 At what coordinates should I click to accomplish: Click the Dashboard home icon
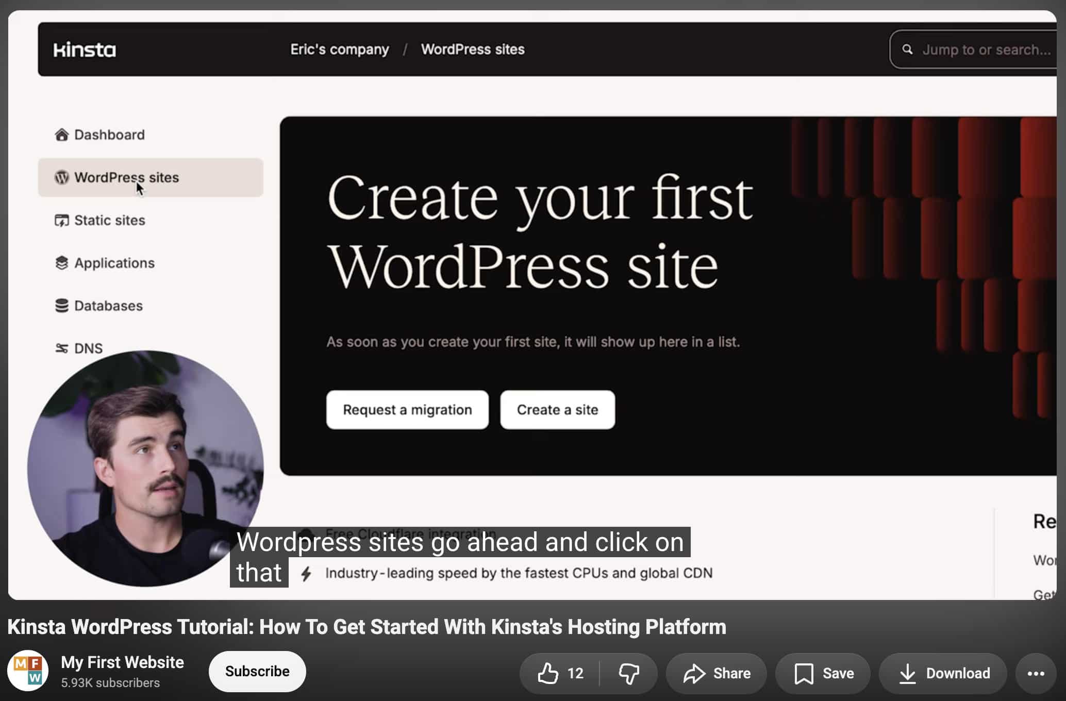(x=62, y=135)
